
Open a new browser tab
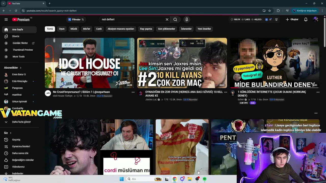click(49, 3)
